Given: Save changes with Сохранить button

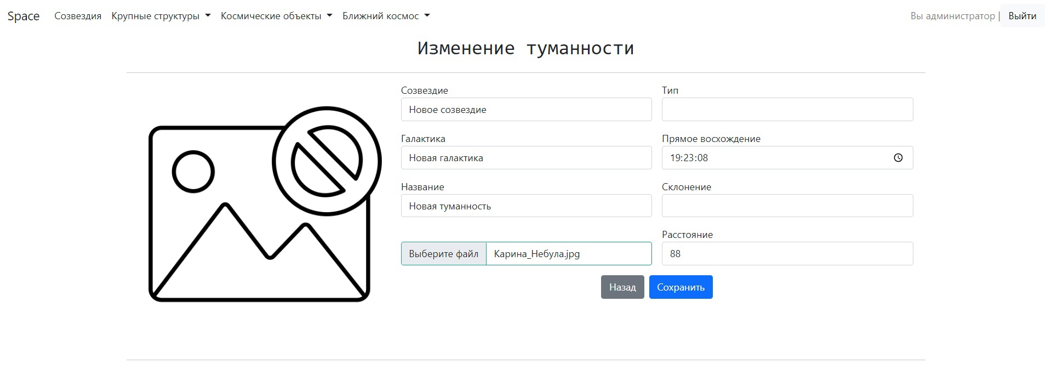Looking at the screenshot, I should pos(681,287).
